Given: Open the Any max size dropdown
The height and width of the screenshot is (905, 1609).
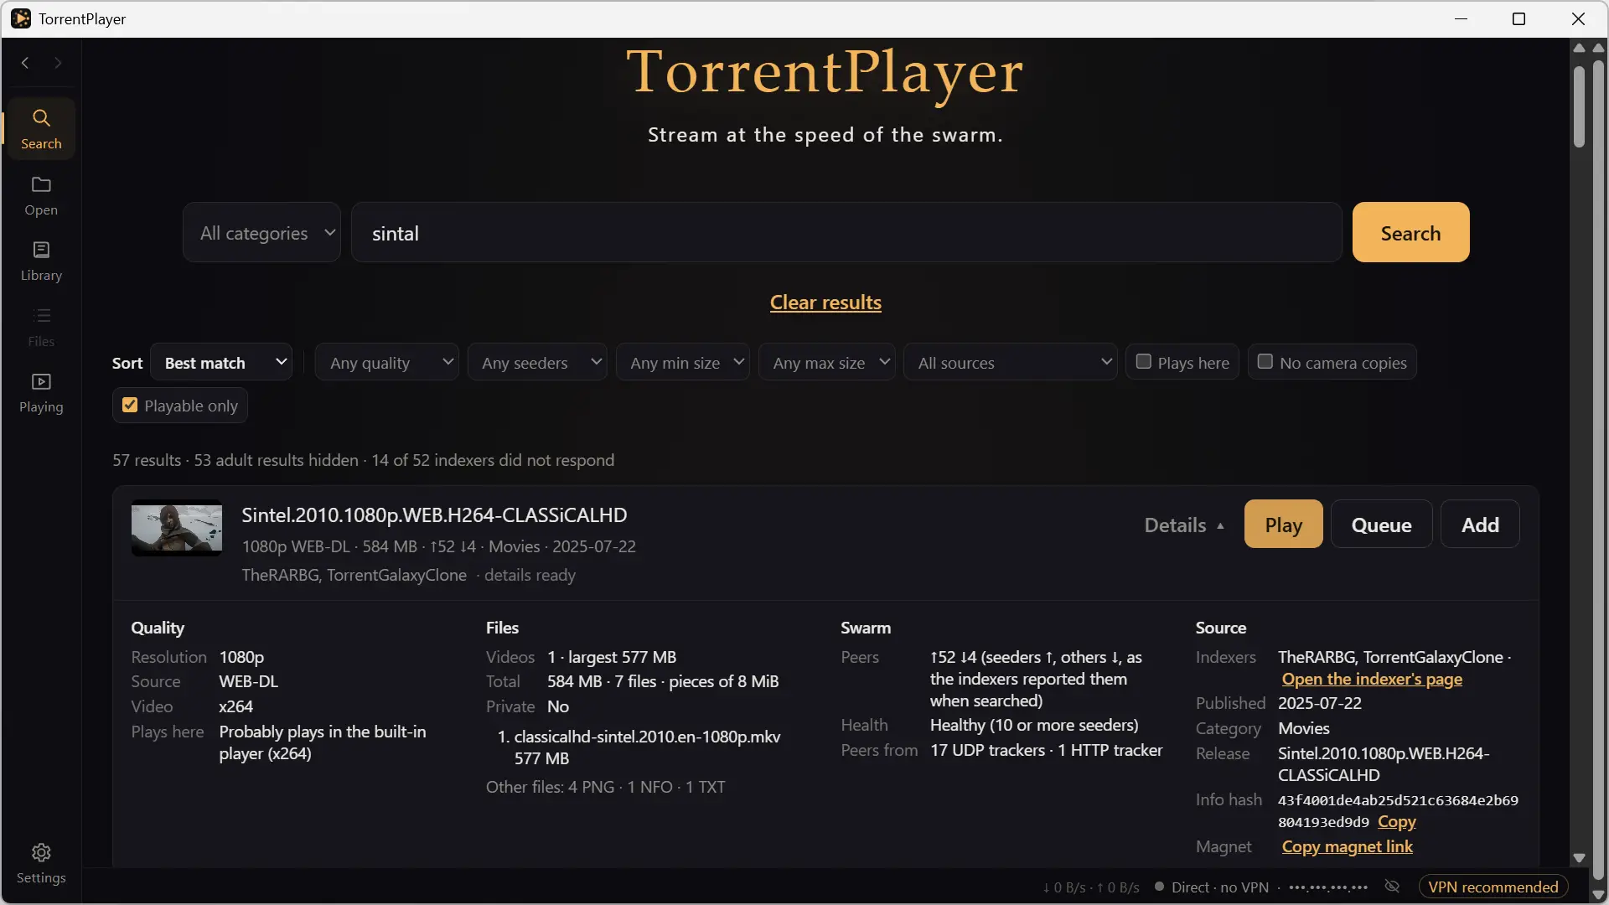Looking at the screenshot, I should click(x=827, y=362).
